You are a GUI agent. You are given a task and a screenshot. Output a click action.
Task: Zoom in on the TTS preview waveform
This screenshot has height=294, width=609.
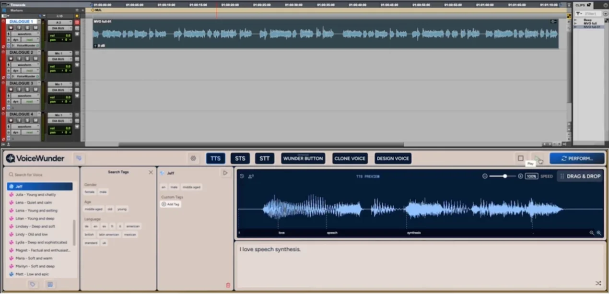point(598,233)
